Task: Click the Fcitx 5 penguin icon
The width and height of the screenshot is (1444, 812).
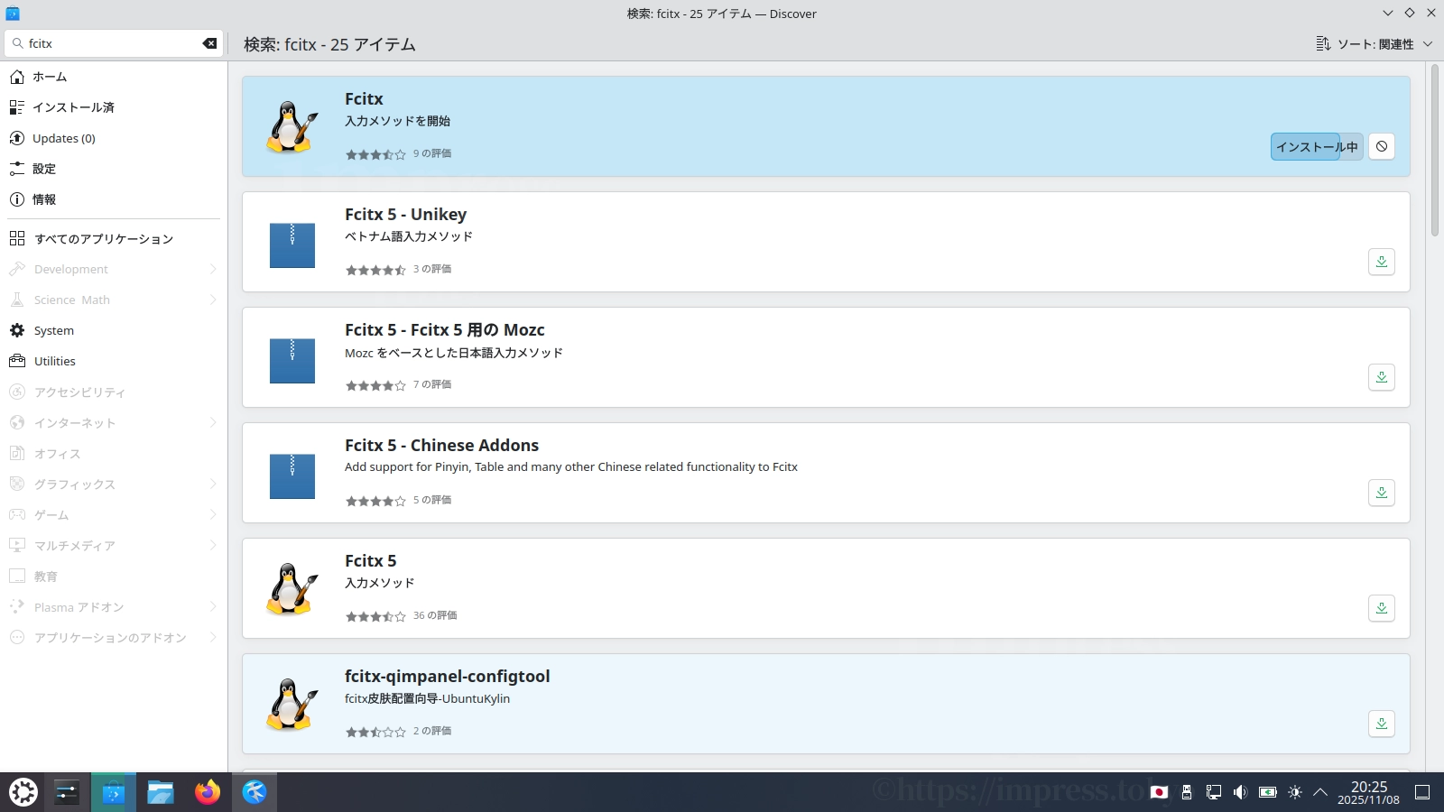Action: tap(292, 588)
